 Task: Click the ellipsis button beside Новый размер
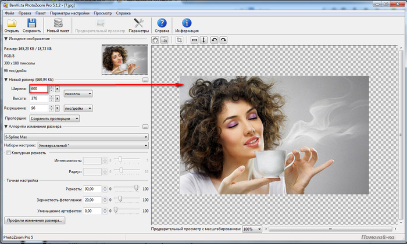pos(145,80)
